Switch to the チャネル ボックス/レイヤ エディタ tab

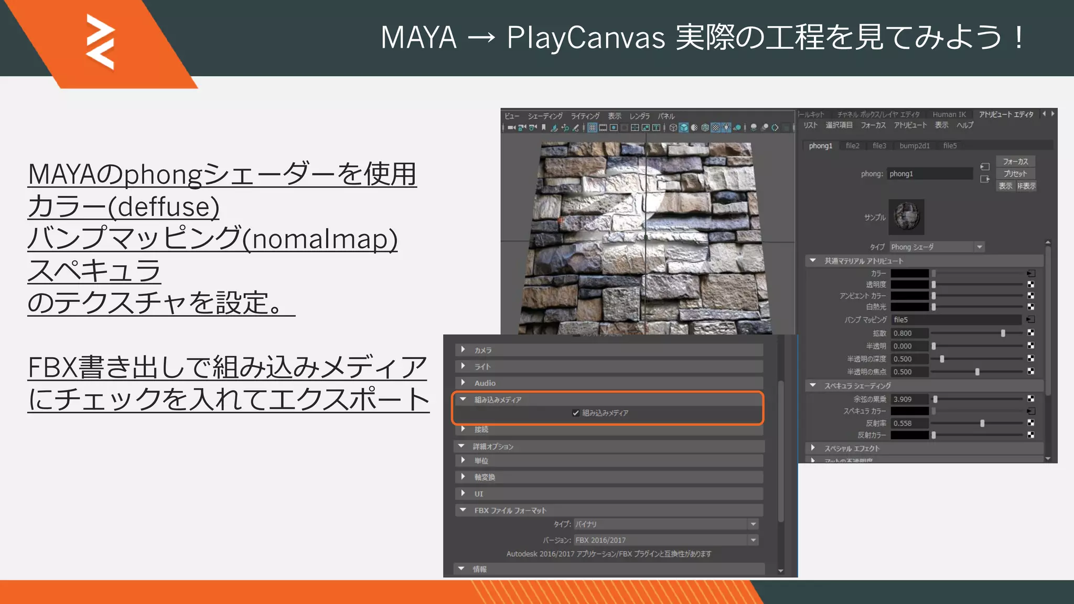coord(878,114)
